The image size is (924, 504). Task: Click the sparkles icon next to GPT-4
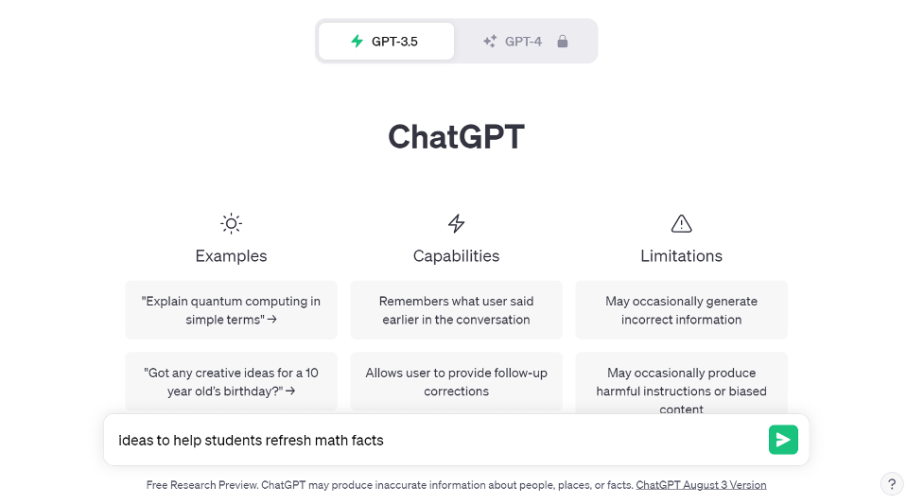490,42
